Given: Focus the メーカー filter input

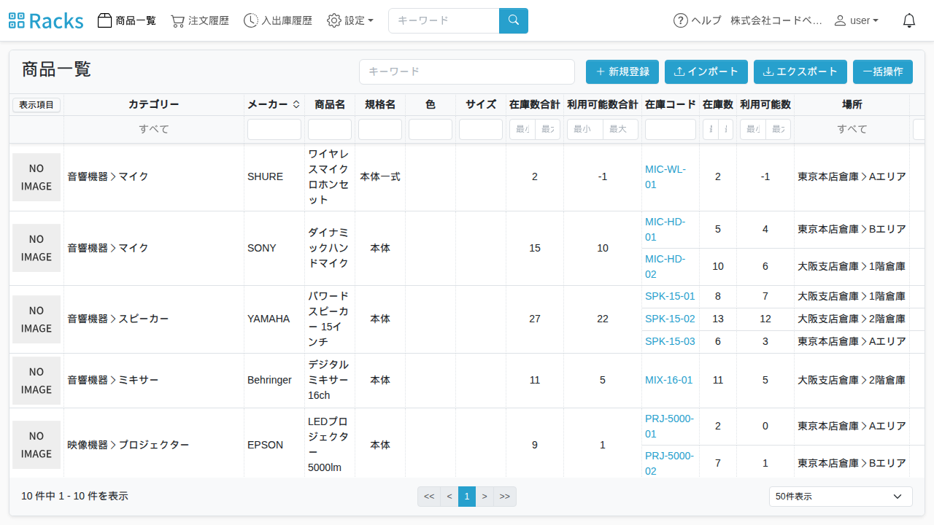Looking at the screenshot, I should 274,129.
